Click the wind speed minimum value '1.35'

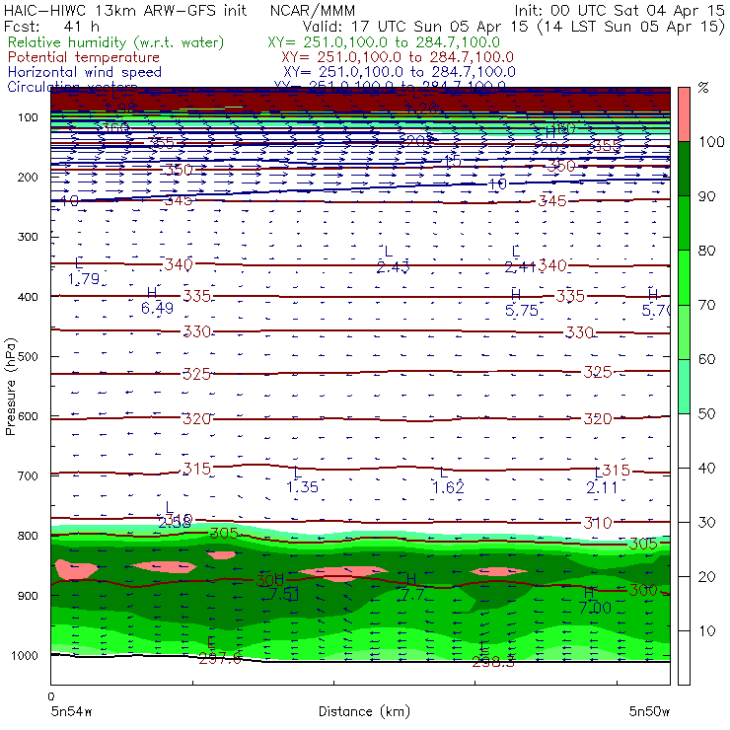[303, 487]
